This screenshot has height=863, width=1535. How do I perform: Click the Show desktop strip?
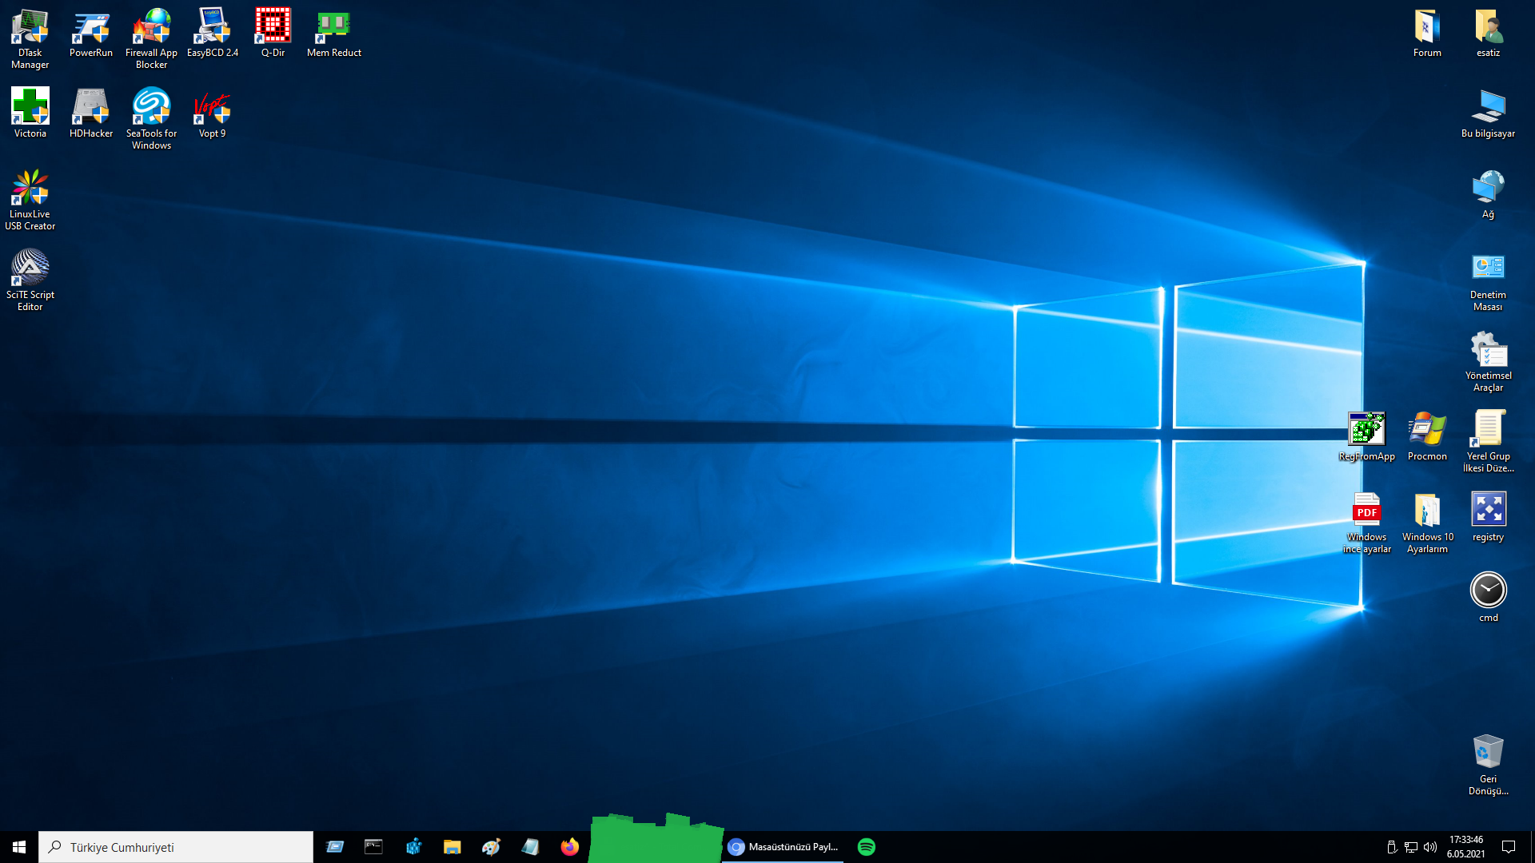point(1532,847)
